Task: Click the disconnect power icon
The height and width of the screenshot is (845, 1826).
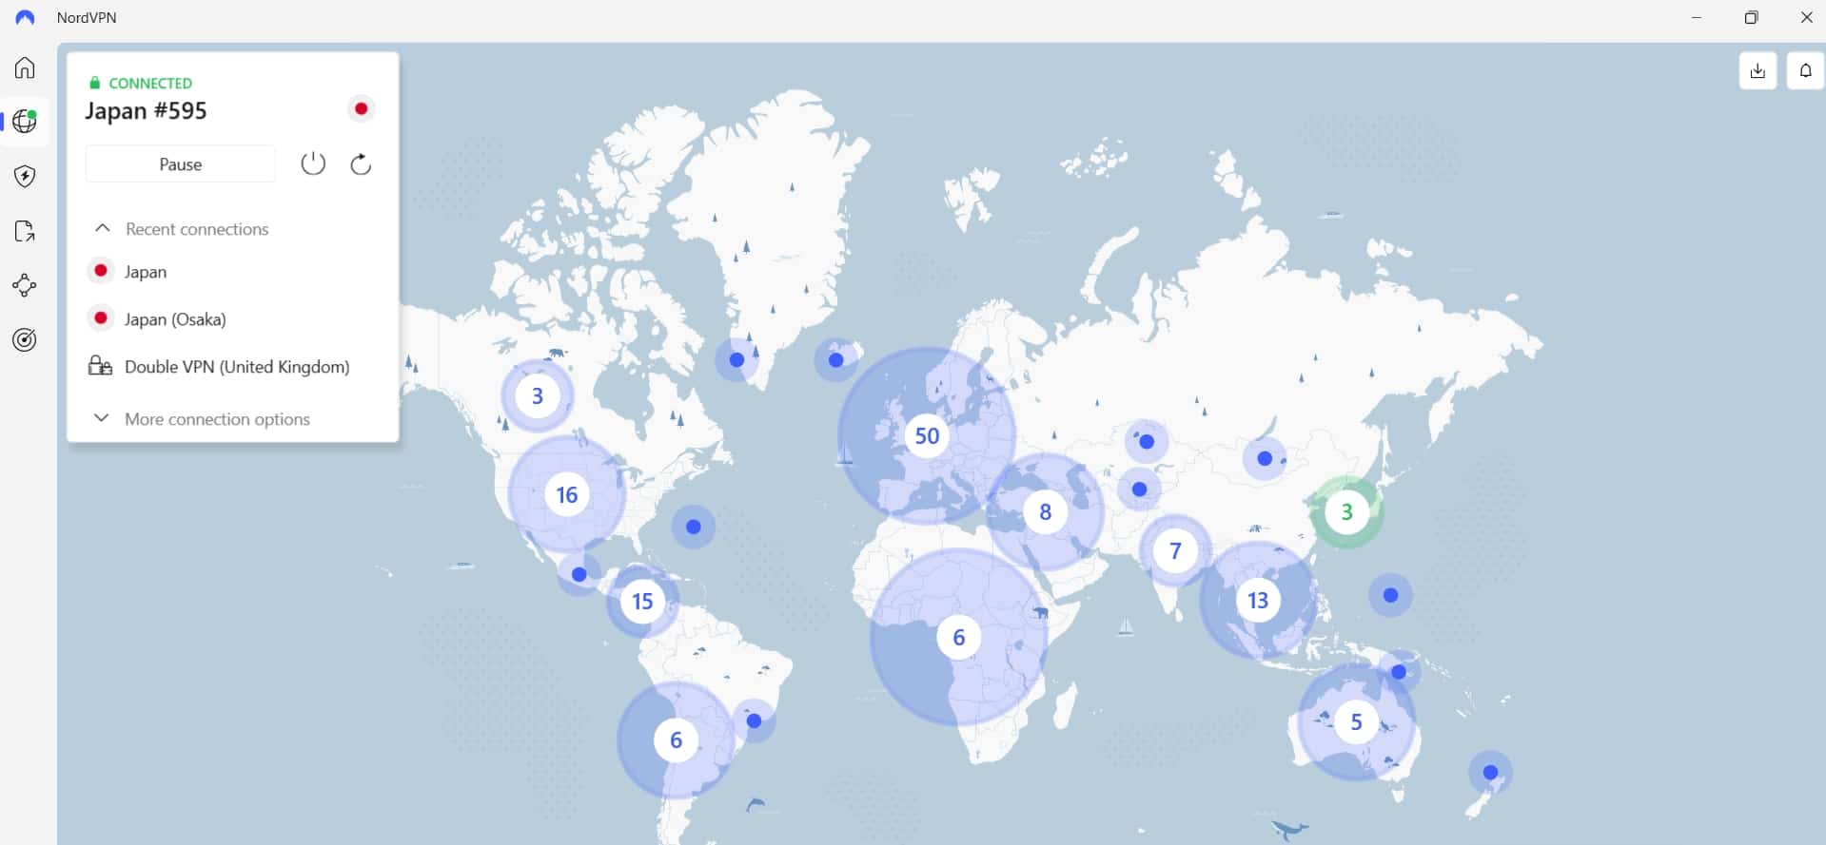Action: (313, 163)
